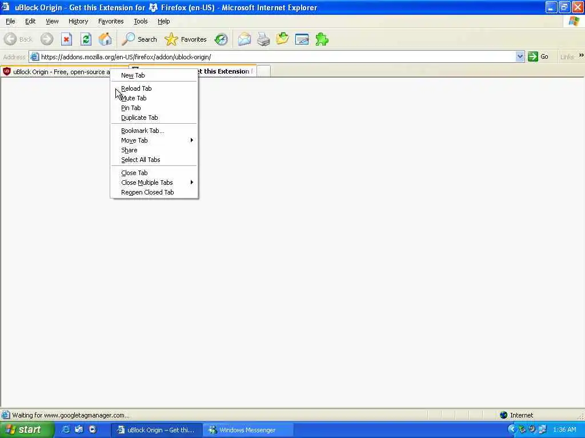Expand the Links toolbar double chevron
Image resolution: width=585 pixels, height=438 pixels.
(581, 55)
